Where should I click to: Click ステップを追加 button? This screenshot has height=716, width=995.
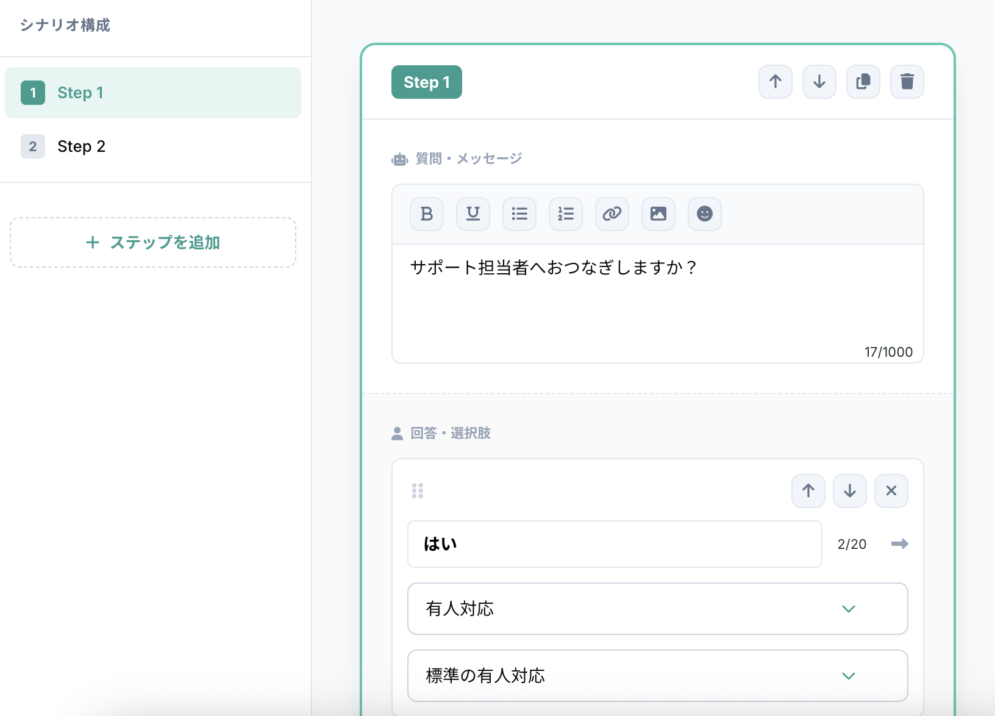coord(153,243)
